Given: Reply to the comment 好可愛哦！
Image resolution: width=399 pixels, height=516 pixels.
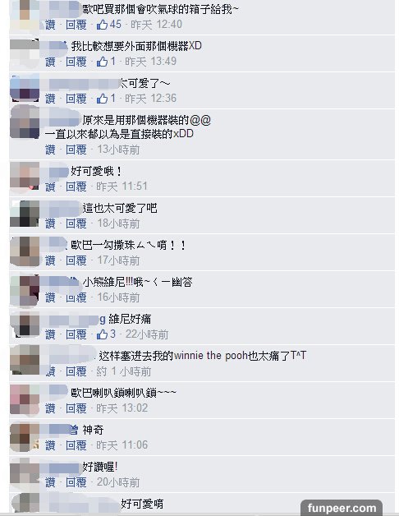Looking at the screenshot, I should tap(76, 187).
